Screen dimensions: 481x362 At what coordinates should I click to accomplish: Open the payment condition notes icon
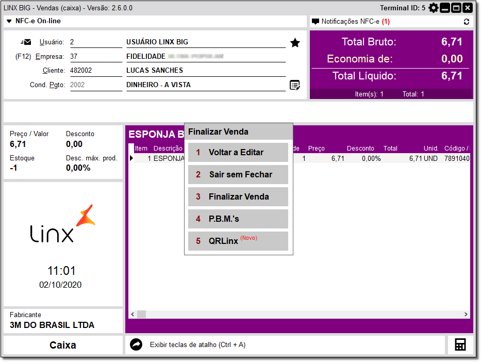pos(295,85)
